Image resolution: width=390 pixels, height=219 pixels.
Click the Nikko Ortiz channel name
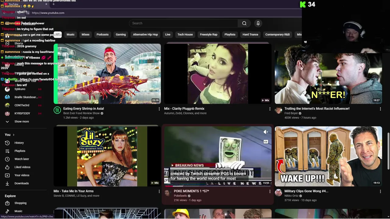point(292,196)
